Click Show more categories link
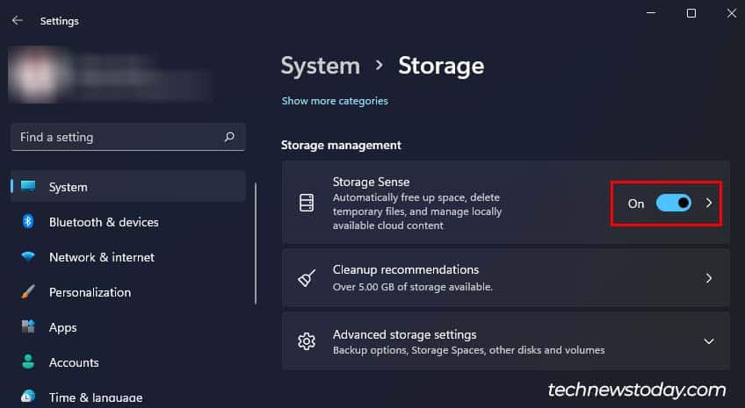 point(335,101)
